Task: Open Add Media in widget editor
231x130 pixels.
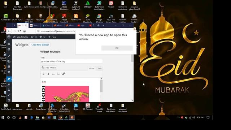Action: click(x=49, y=68)
